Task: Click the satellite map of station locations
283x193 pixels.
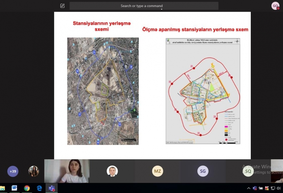Action: (103, 91)
